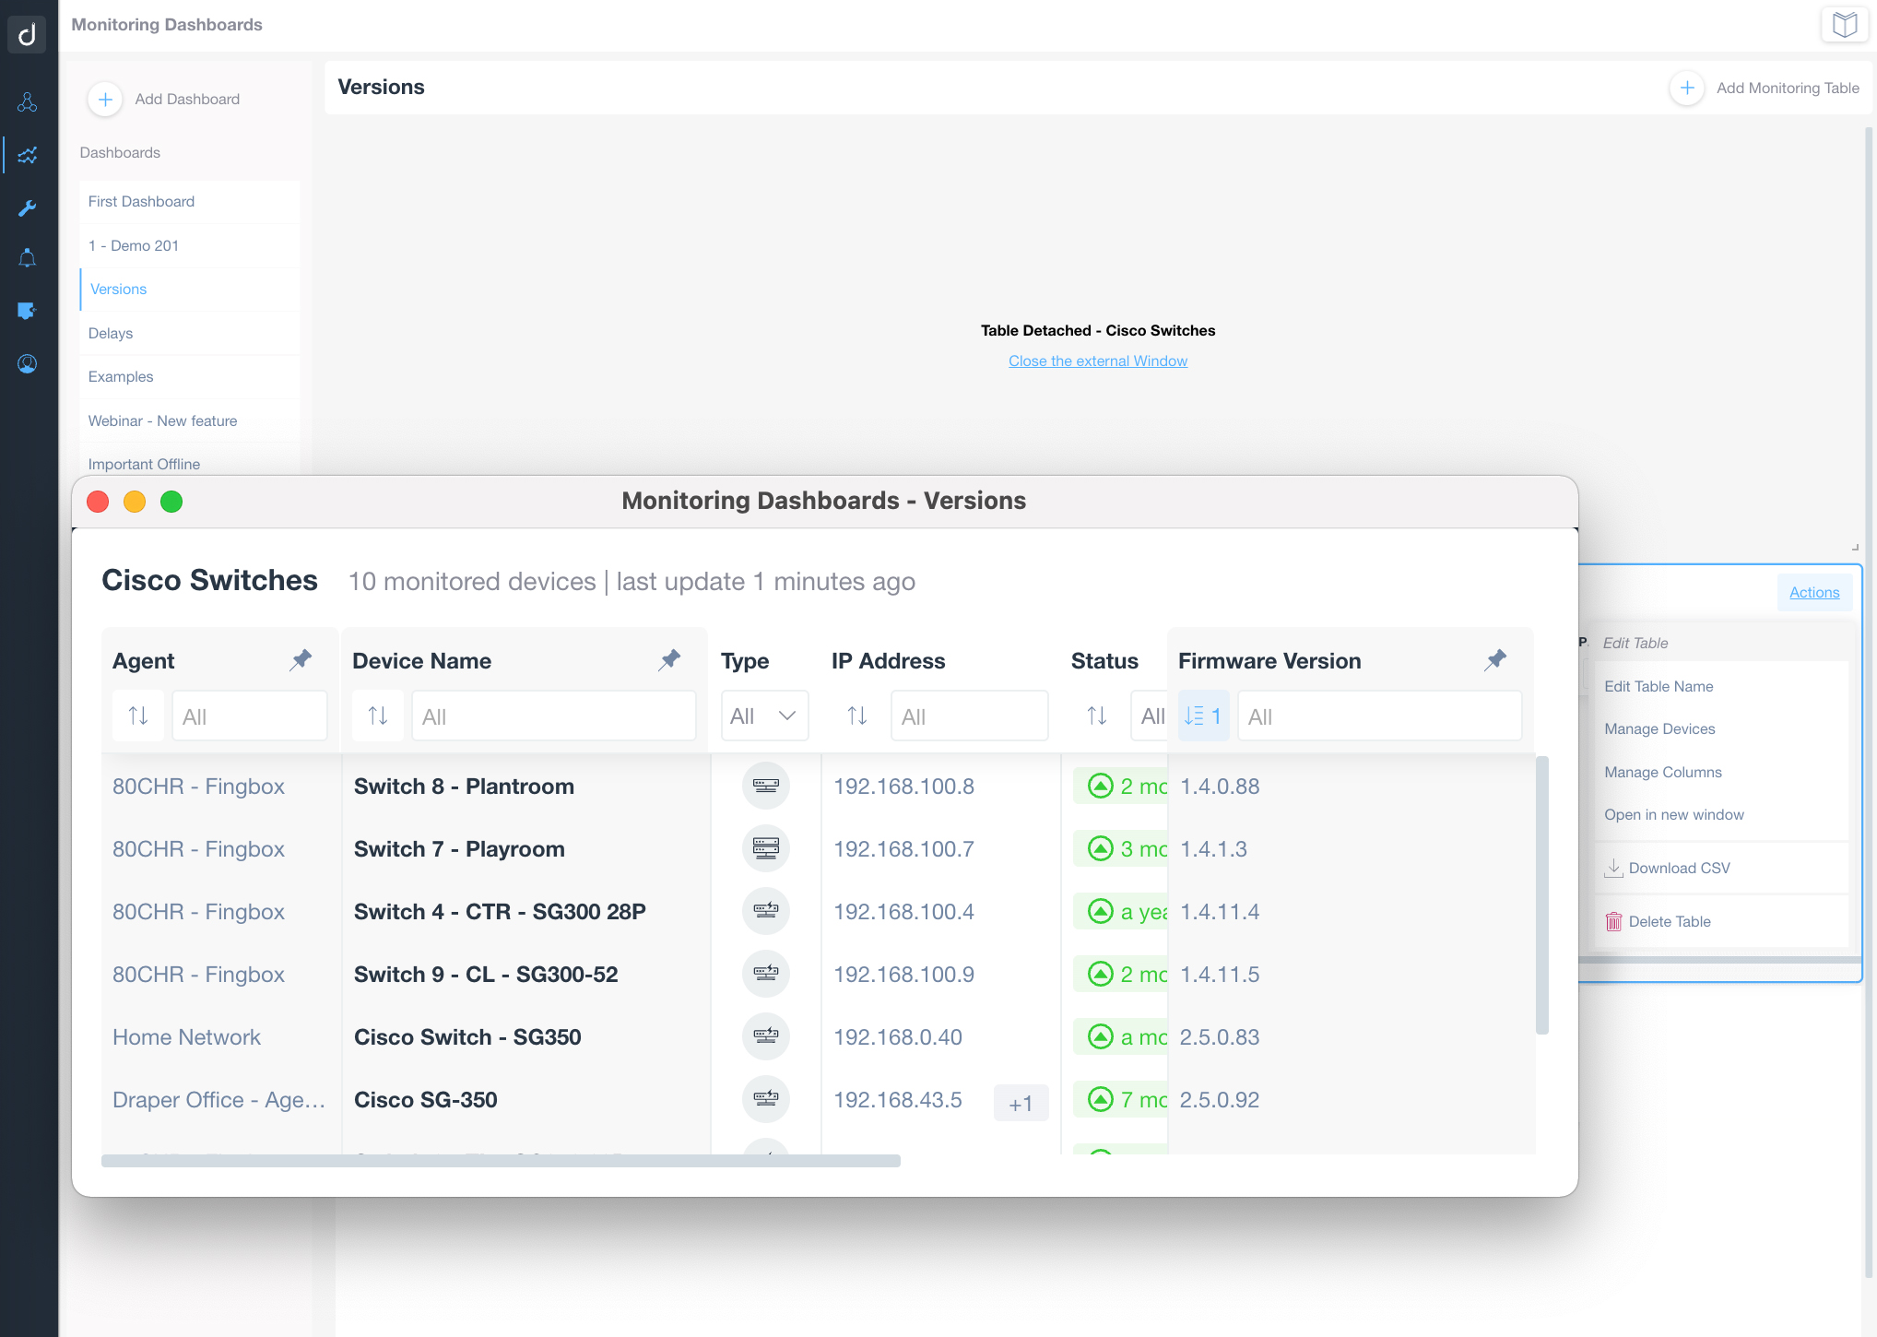The height and width of the screenshot is (1337, 1877).
Task: Click the table's horizontal scrollbar
Action: 501,1160
